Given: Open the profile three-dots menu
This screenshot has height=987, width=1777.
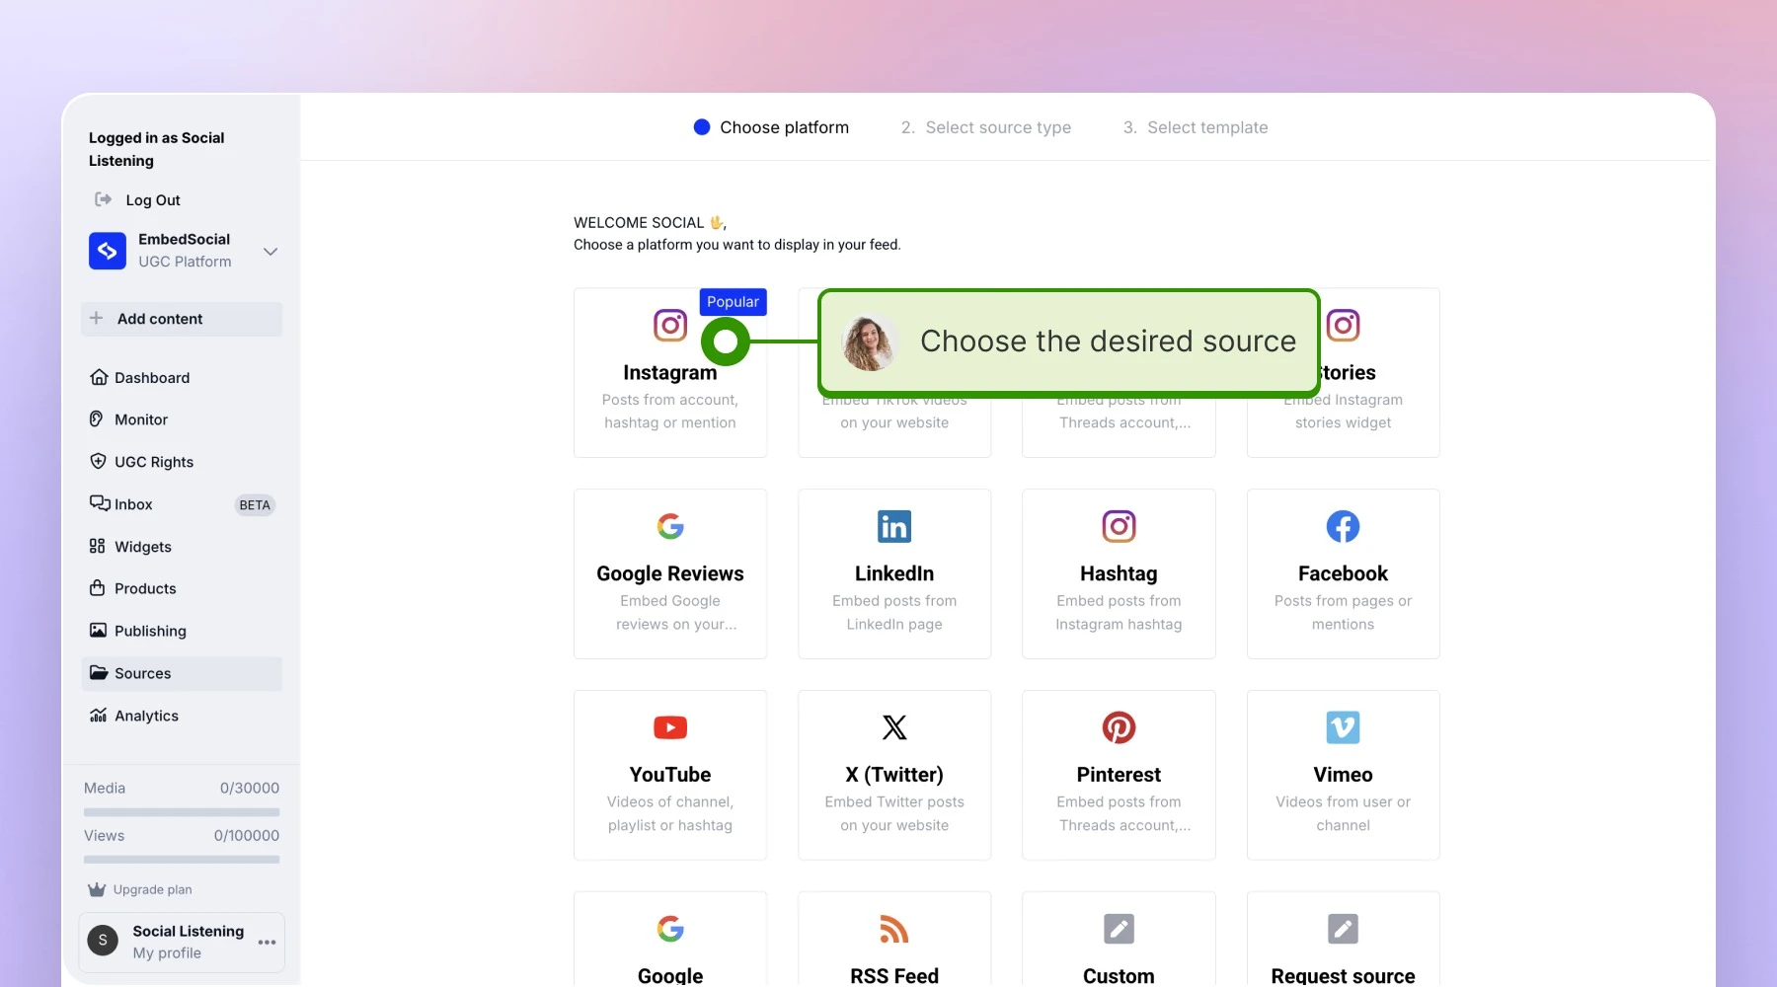Looking at the screenshot, I should (267, 943).
